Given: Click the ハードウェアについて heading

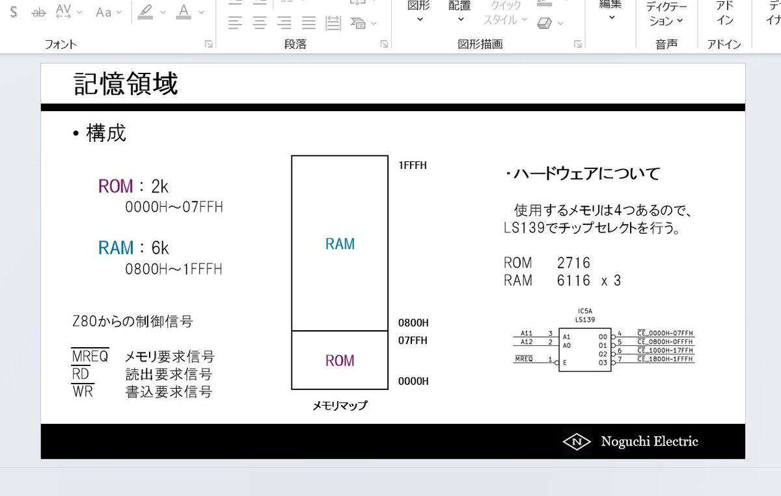Looking at the screenshot, I should tap(582, 174).
